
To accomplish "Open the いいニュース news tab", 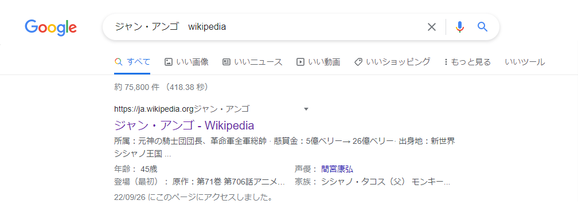I will pos(252,62).
